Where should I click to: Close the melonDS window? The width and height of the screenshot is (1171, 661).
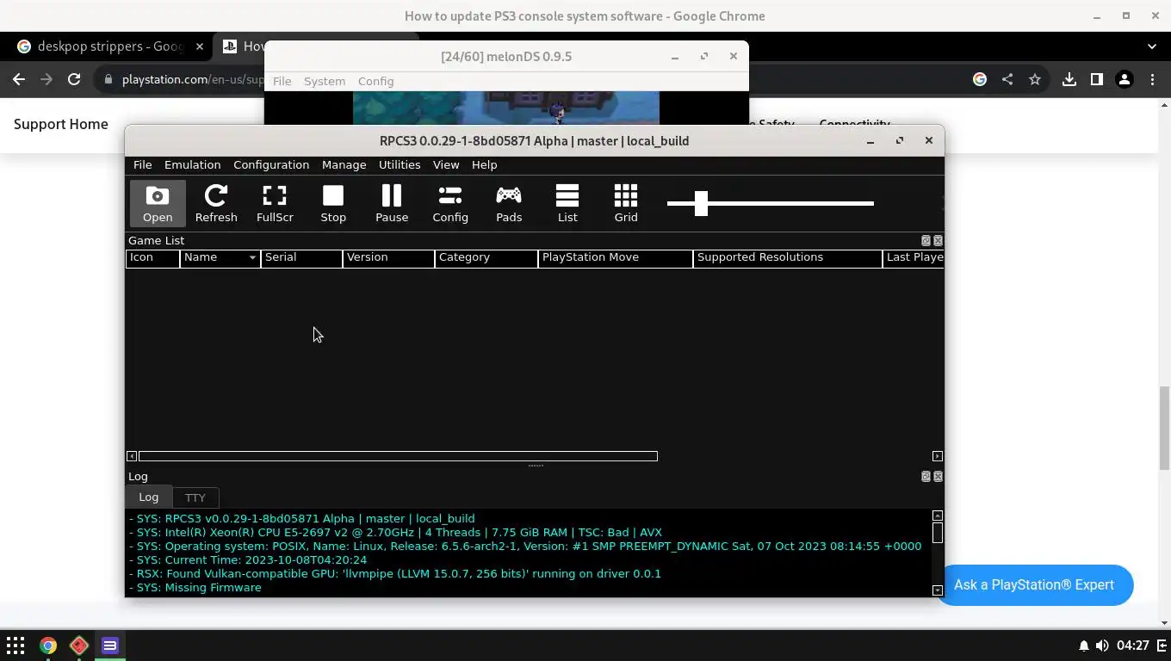pyautogui.click(x=734, y=56)
